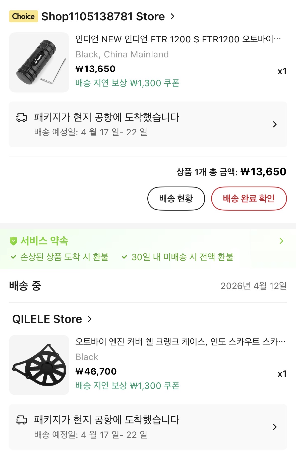Screen dimensions: 296x451
Task: Open QILELE Store page
Action: click(x=47, y=319)
